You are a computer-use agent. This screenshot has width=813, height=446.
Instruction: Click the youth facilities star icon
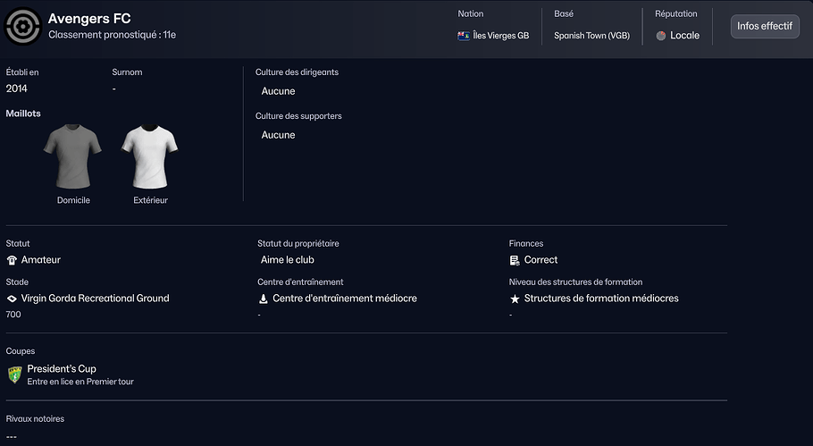[x=515, y=299]
